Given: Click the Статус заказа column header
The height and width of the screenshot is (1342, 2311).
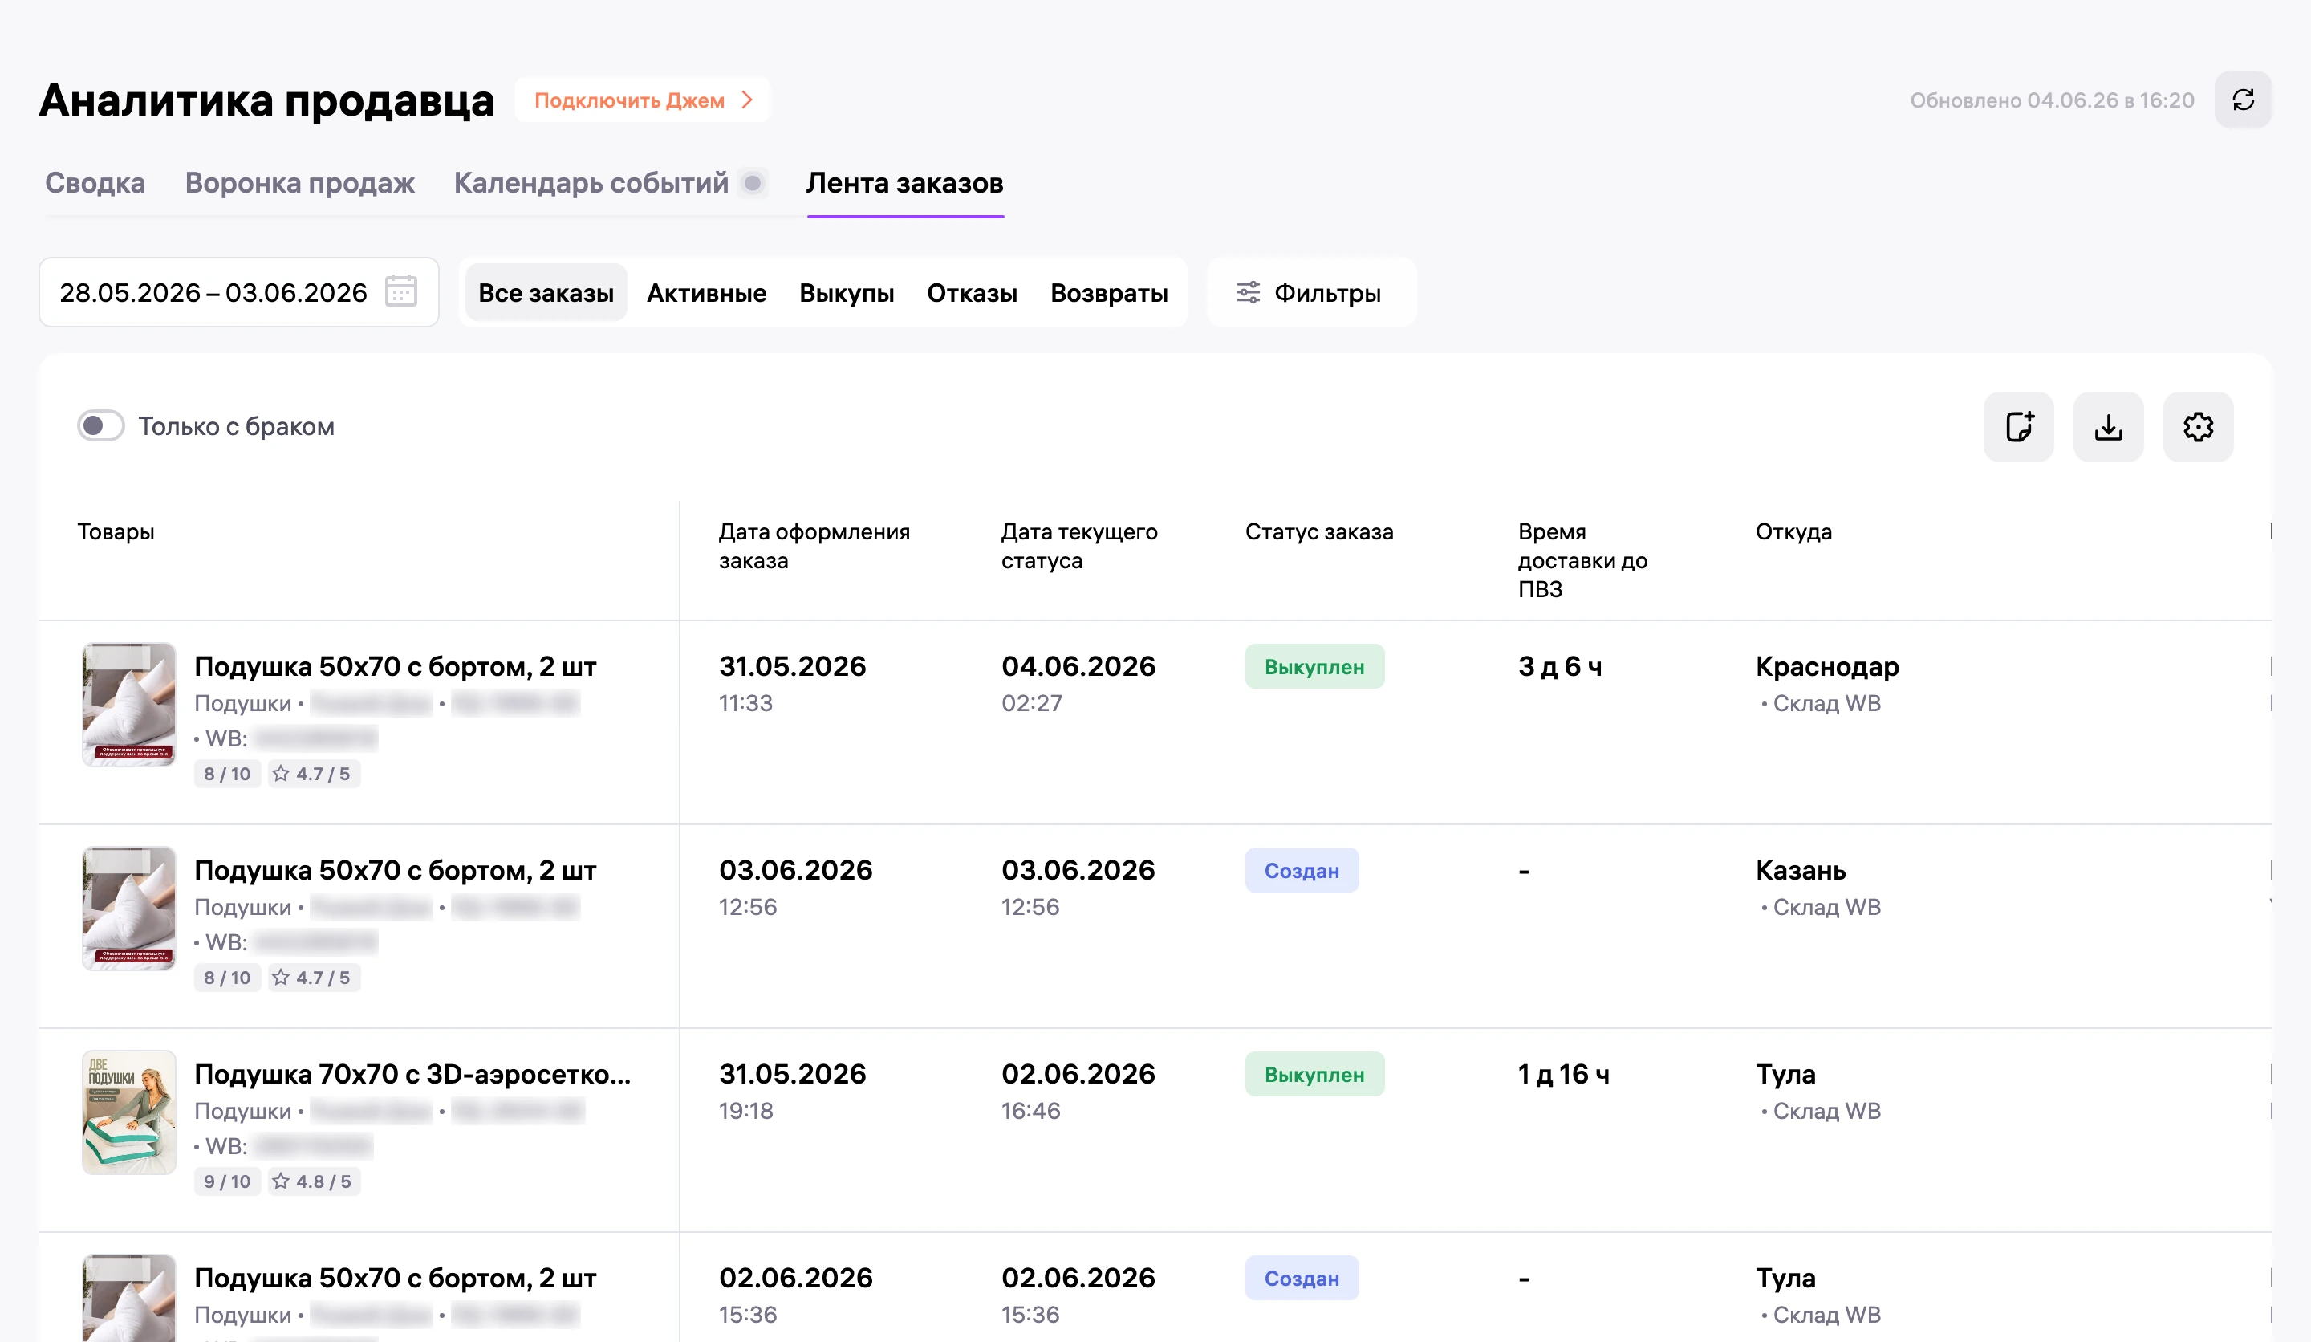Looking at the screenshot, I should pyautogui.click(x=1318, y=532).
